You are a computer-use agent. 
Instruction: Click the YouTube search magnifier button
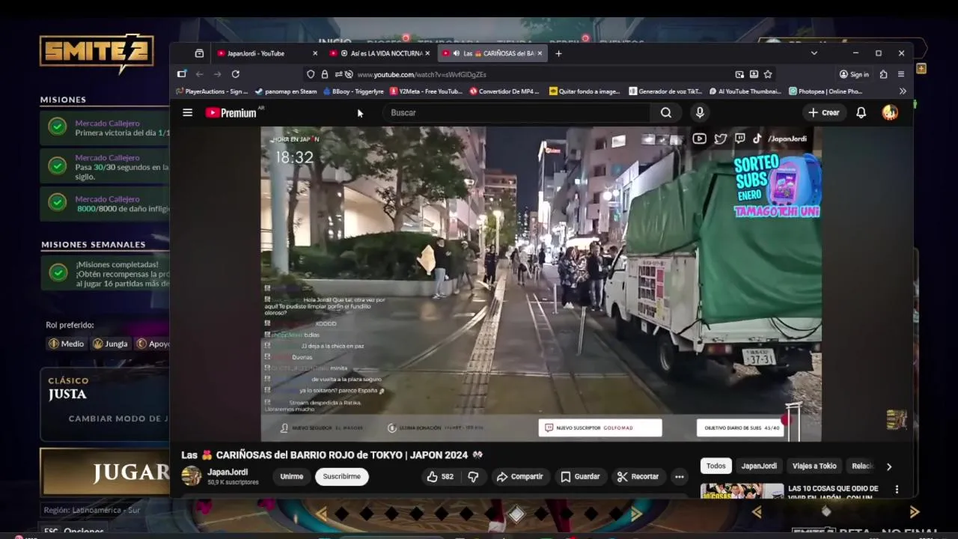click(x=666, y=112)
